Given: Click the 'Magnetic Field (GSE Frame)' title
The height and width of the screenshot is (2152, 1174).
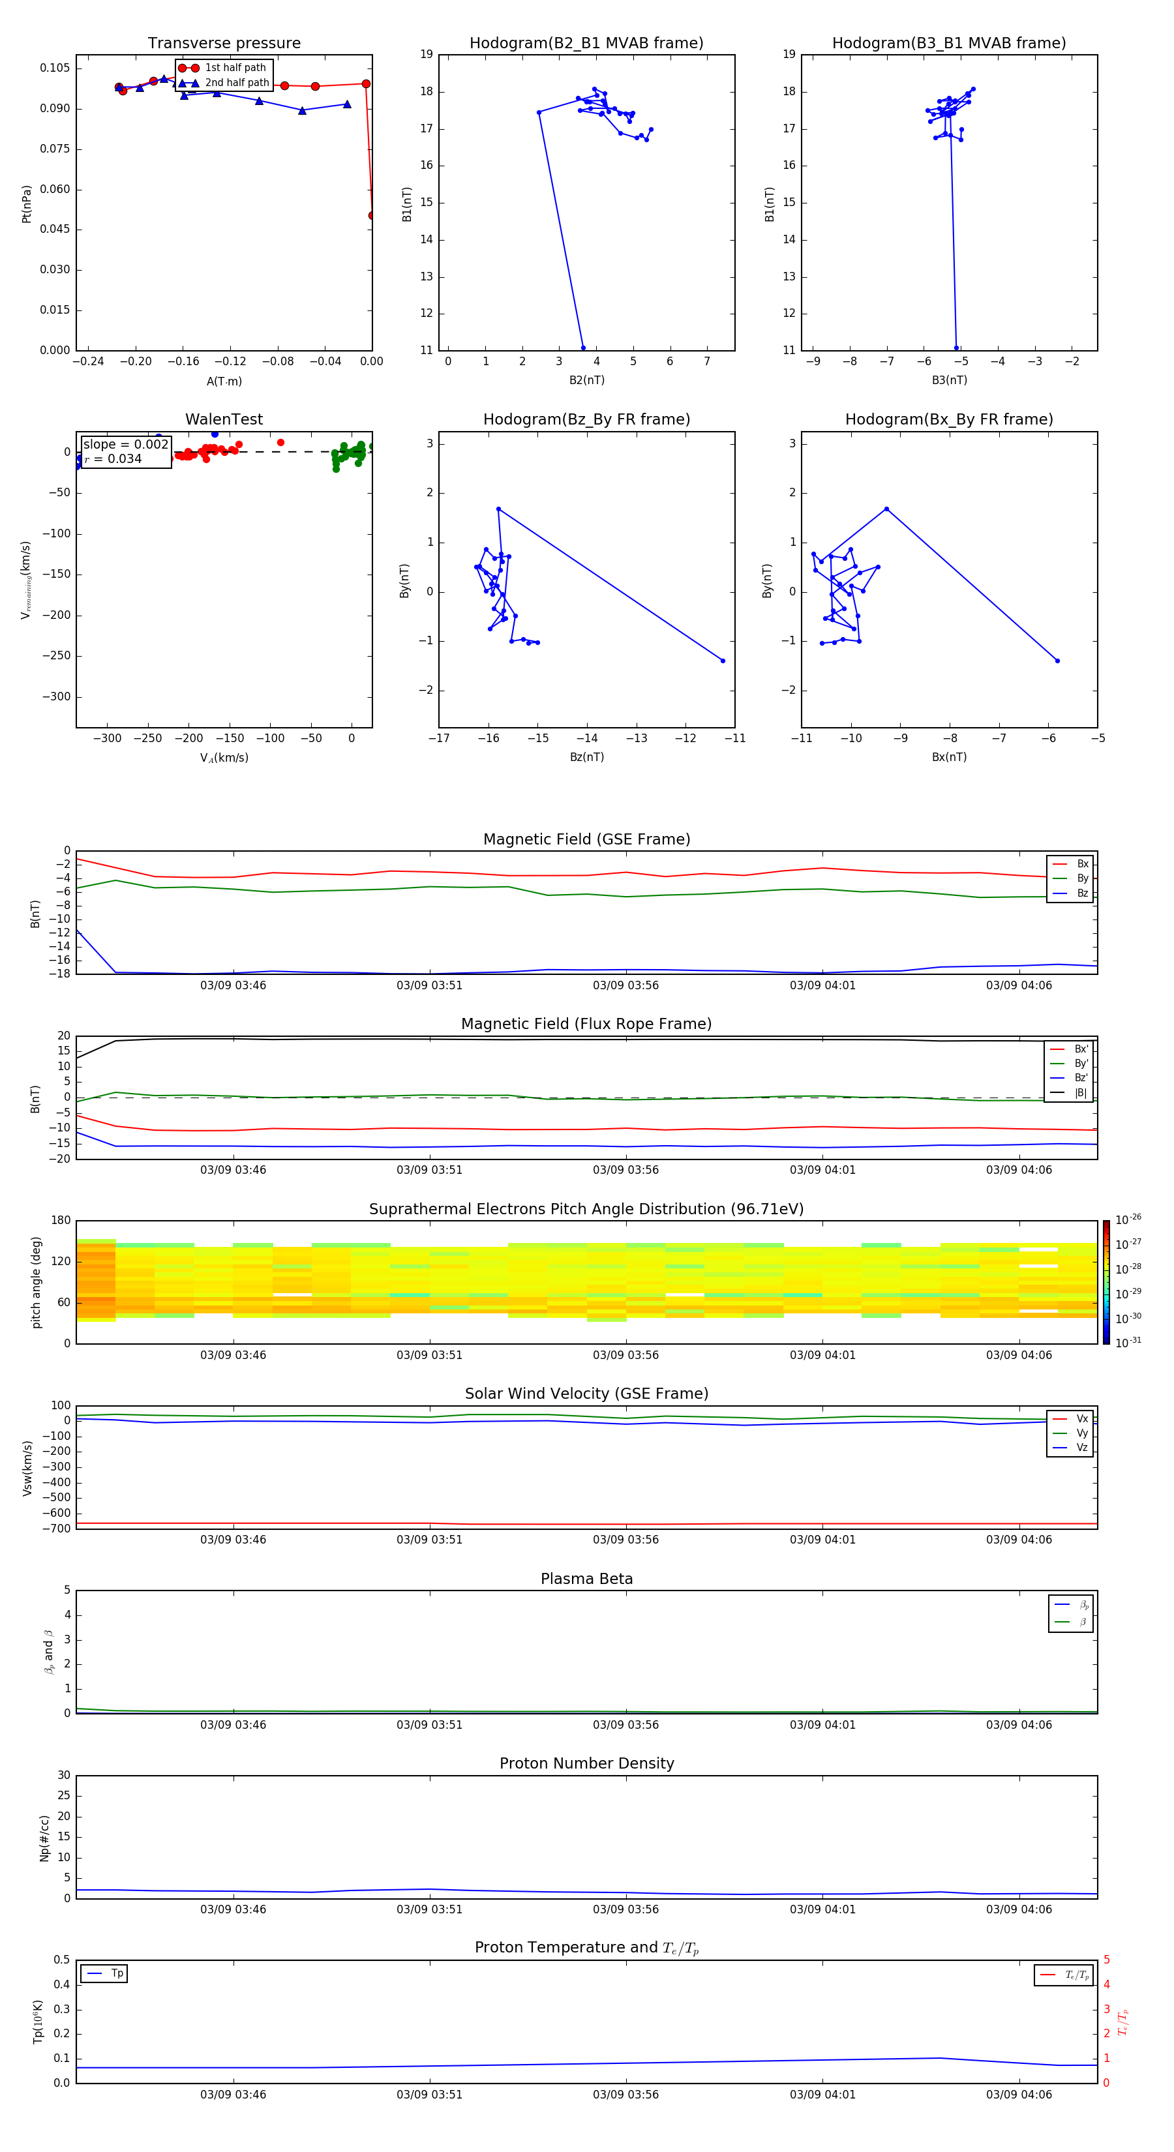Looking at the screenshot, I should (586, 839).
